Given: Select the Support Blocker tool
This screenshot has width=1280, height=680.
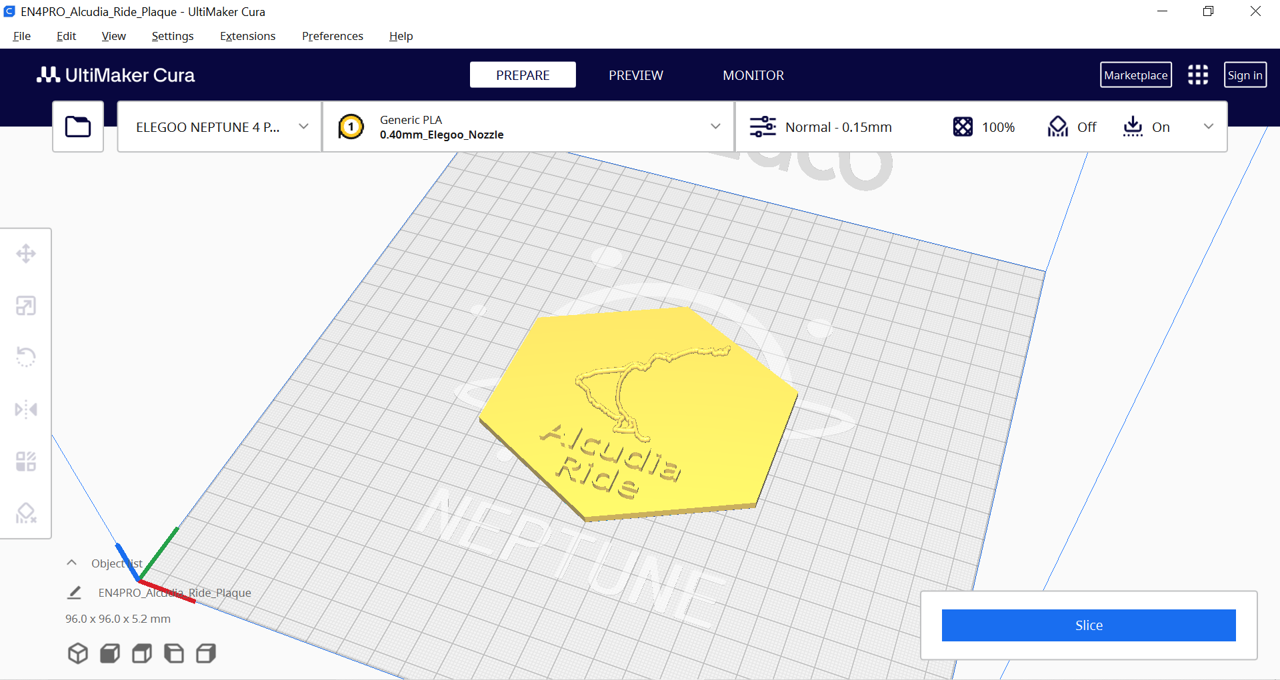Looking at the screenshot, I should pos(26,513).
